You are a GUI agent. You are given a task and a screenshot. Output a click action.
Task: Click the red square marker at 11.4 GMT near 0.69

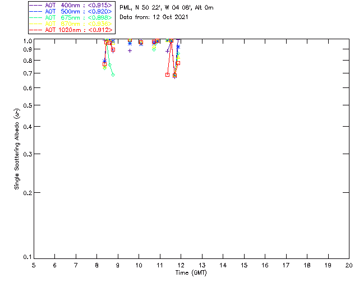pos(167,75)
